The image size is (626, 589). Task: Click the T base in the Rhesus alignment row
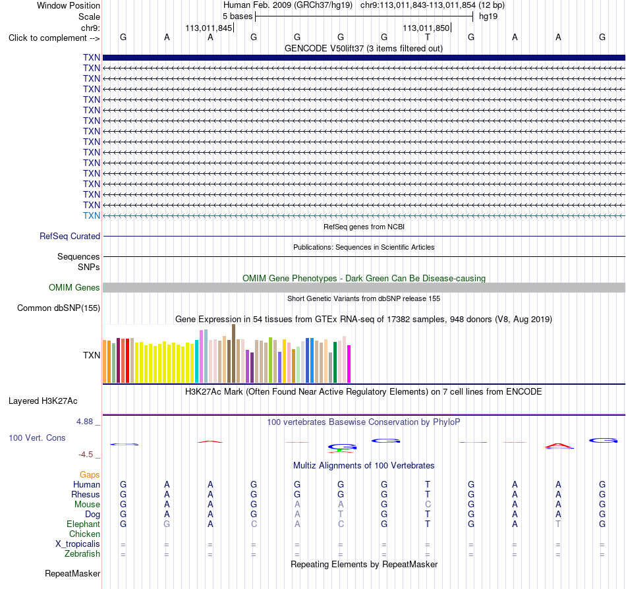[428, 494]
